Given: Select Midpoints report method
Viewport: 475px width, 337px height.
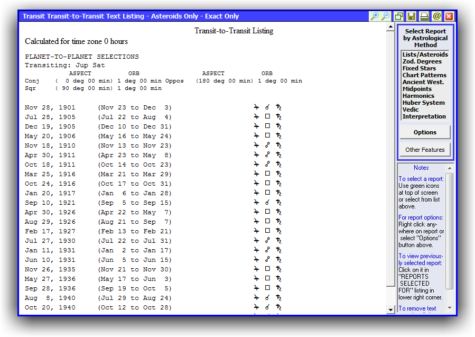Looking at the screenshot, I should pyautogui.click(x=417, y=89).
